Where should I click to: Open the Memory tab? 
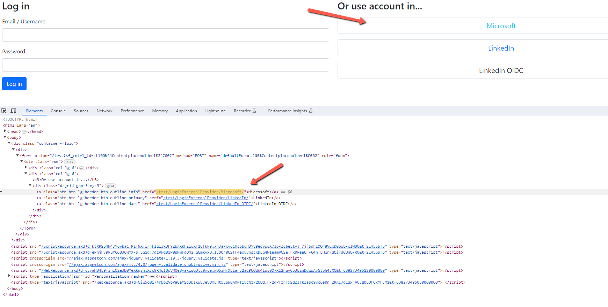(x=160, y=111)
